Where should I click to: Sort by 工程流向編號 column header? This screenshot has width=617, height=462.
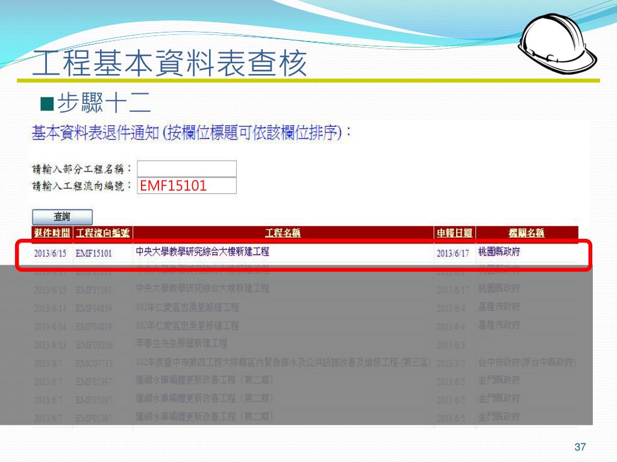click(x=102, y=233)
